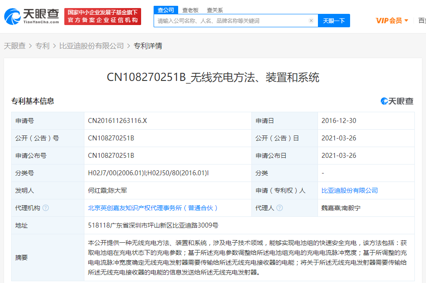Click the 天眼一下 search button
The height and width of the screenshot is (283, 426).
click(x=334, y=21)
